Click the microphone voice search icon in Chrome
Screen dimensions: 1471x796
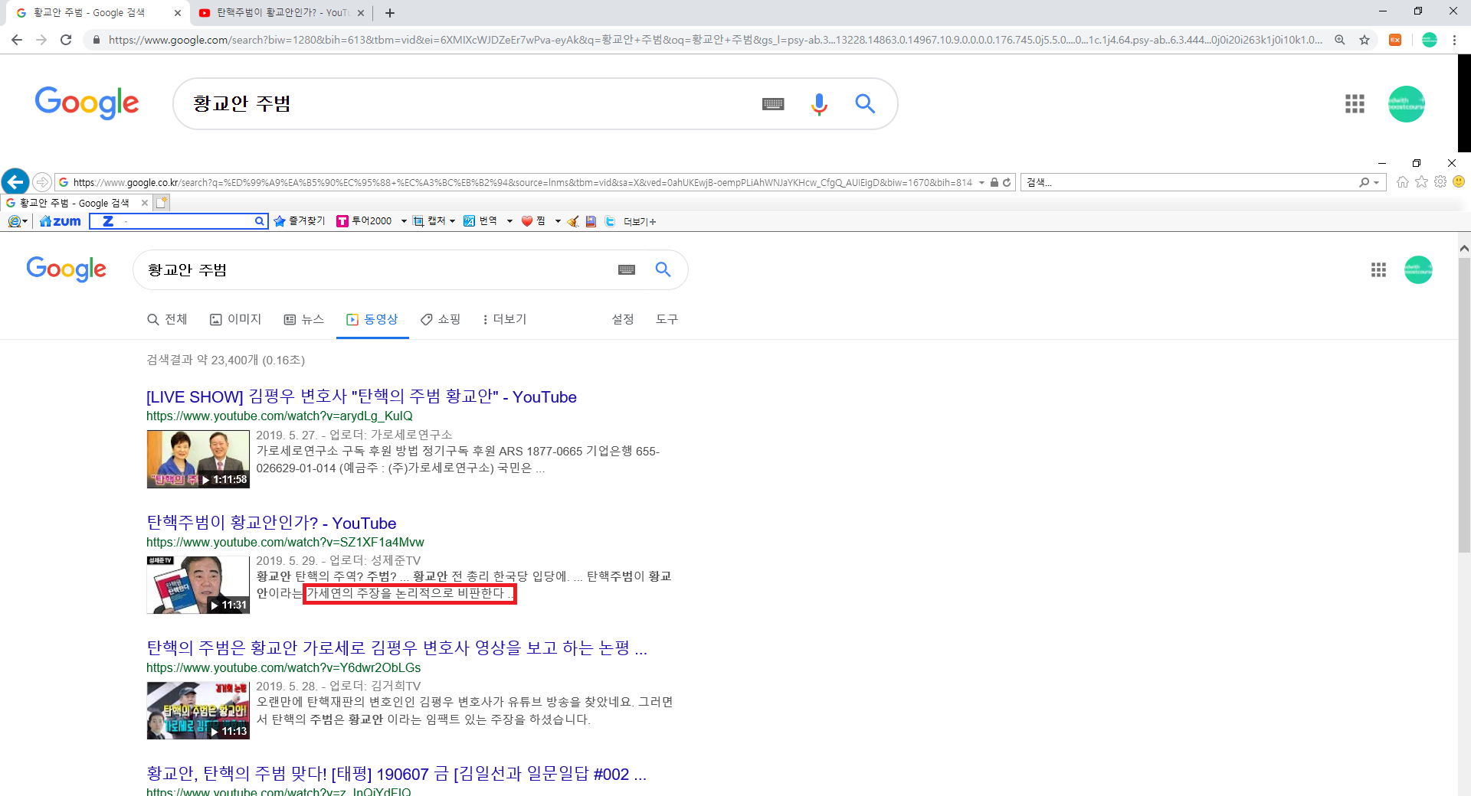819,104
